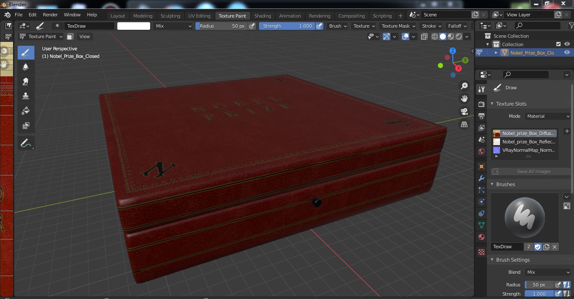Open Modifiers properties wrench tab
574x299 pixels.
click(x=481, y=178)
